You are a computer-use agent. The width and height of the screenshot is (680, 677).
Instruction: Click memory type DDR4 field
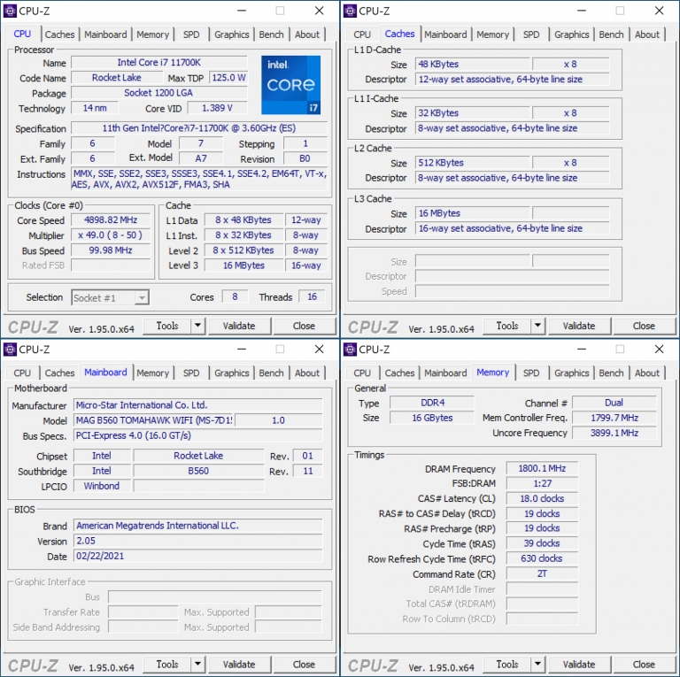pos(432,403)
